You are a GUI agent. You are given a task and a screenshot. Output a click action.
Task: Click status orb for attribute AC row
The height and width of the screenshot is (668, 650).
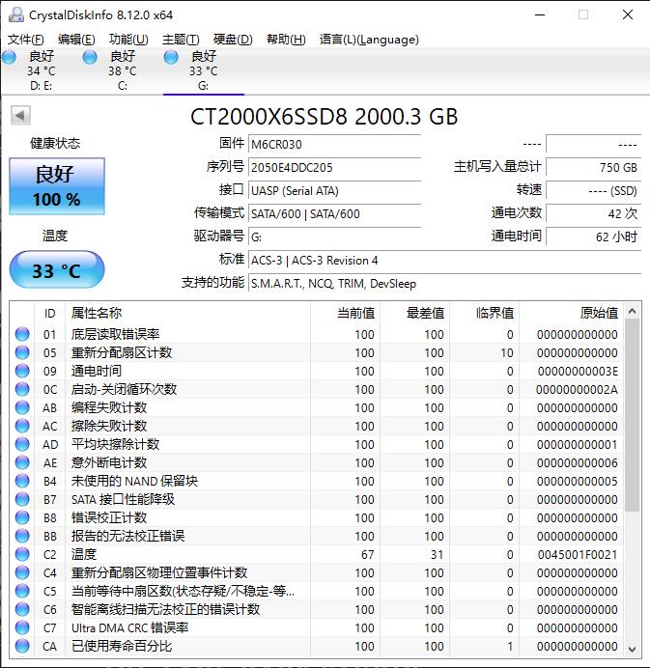[x=22, y=426]
